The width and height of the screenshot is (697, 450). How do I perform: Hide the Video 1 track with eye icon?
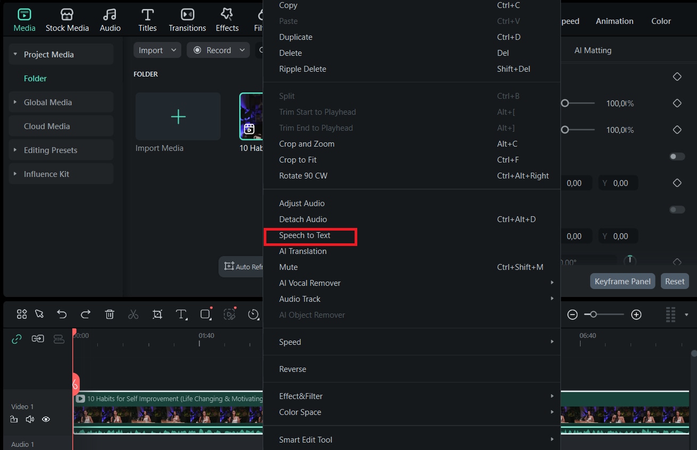(46, 419)
